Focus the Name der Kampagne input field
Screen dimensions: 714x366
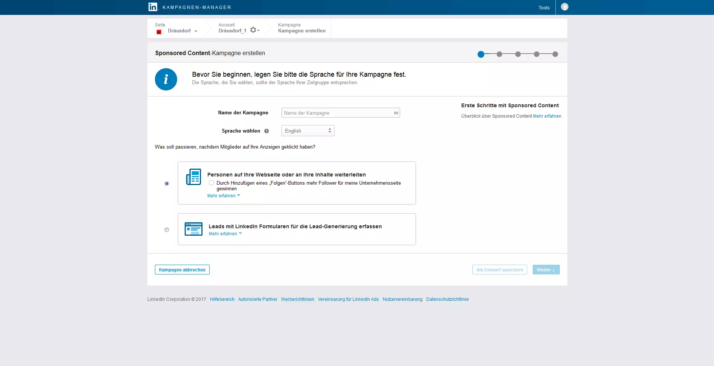pyautogui.click(x=341, y=113)
